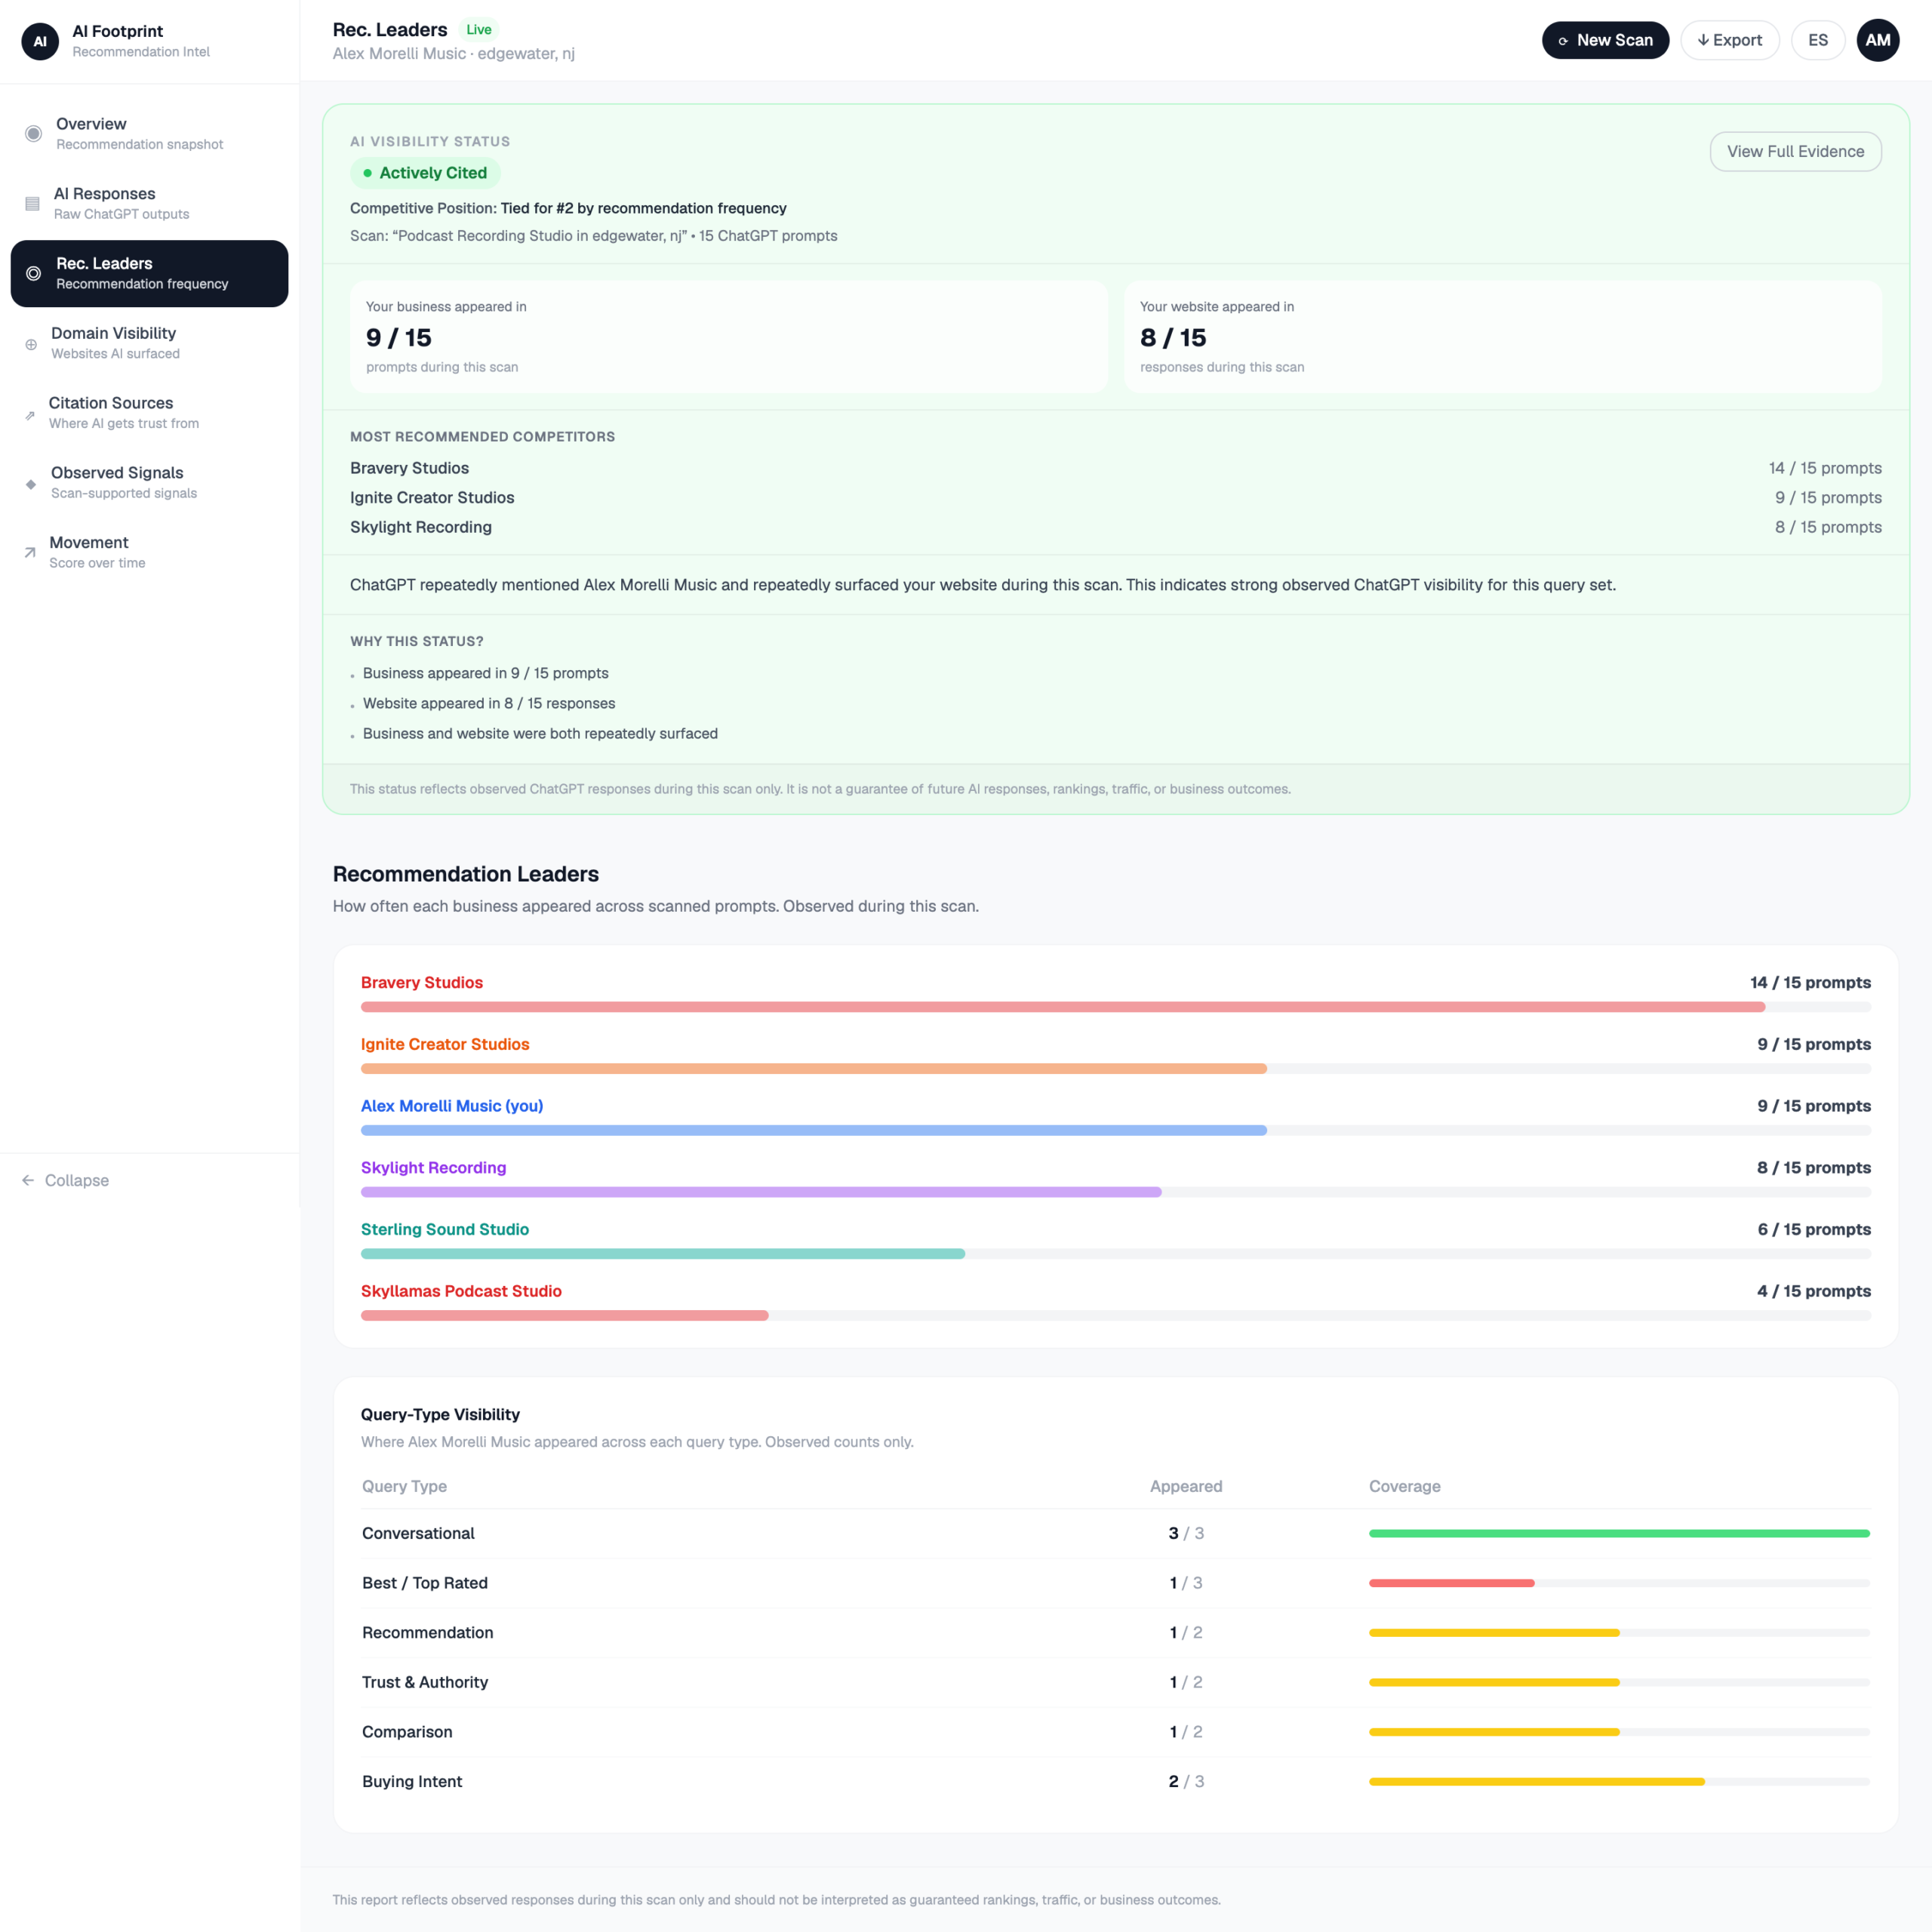
Task: Click the Live status badge
Action: [479, 30]
